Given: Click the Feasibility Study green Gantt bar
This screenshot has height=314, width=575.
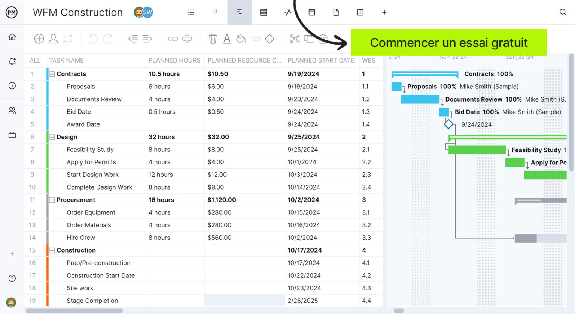Looking at the screenshot, I should [477, 150].
